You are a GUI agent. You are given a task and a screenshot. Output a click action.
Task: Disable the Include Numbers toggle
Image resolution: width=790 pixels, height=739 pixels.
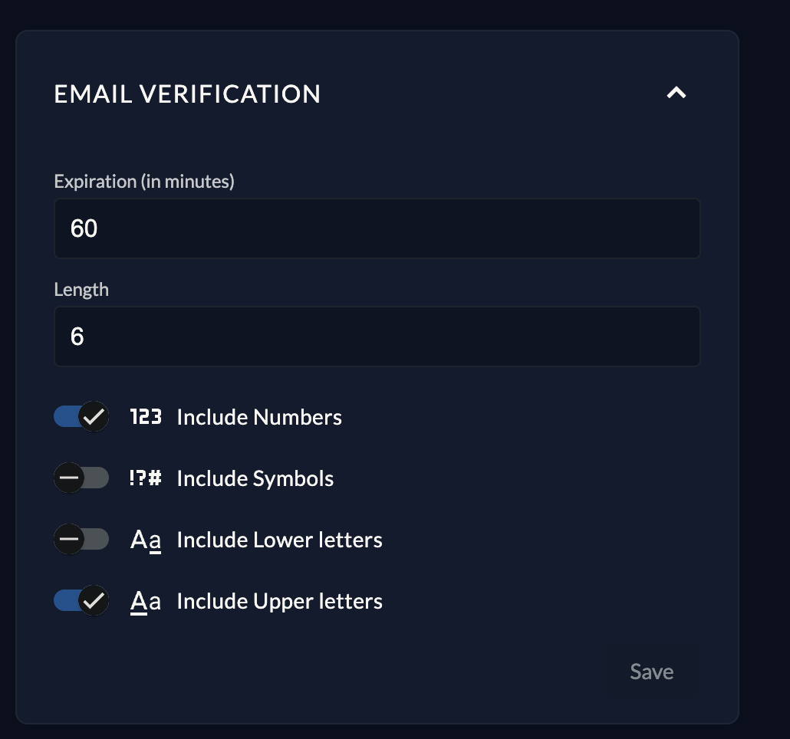click(x=81, y=417)
